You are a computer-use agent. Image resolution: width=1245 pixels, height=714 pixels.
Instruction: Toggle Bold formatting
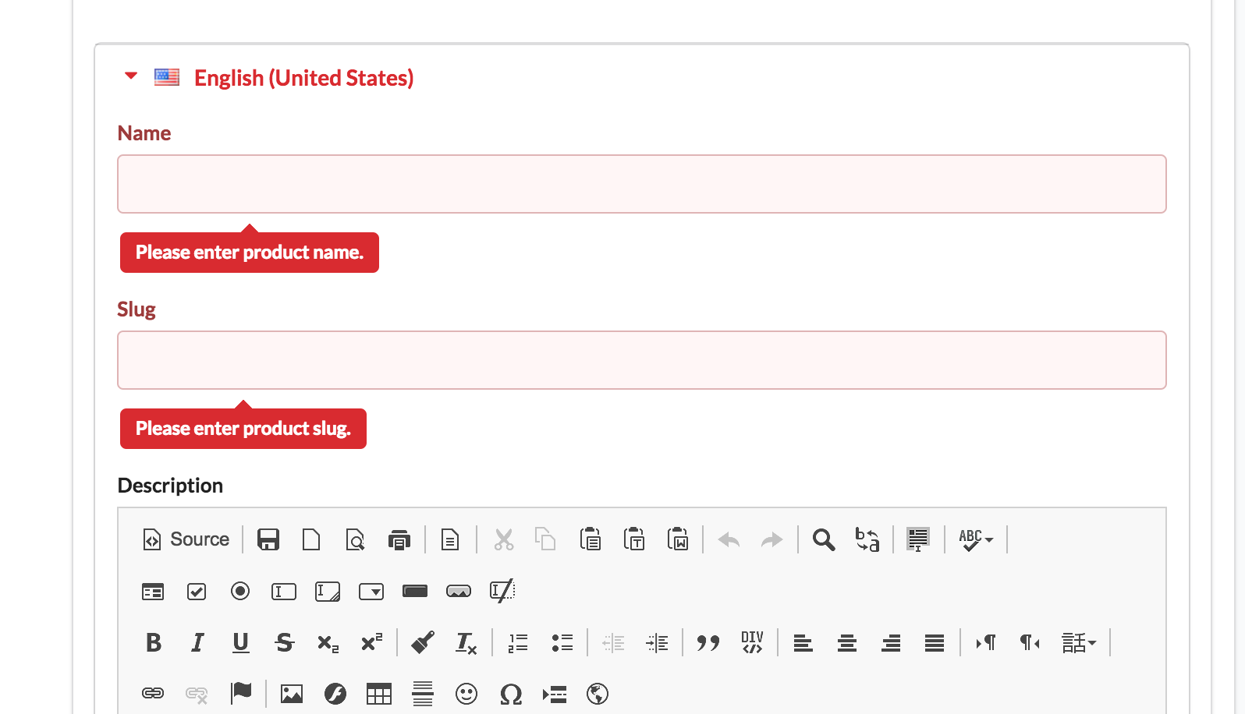[x=154, y=643]
